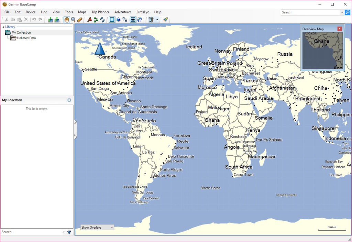Click the bottom-left Search filter field
352x242 pixels.
(x=31, y=232)
